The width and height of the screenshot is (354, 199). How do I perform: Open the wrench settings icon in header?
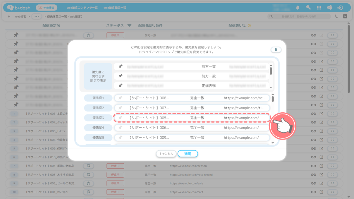(308, 8)
